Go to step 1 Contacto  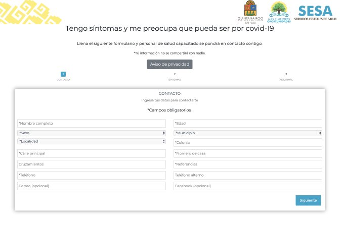(x=63, y=76)
